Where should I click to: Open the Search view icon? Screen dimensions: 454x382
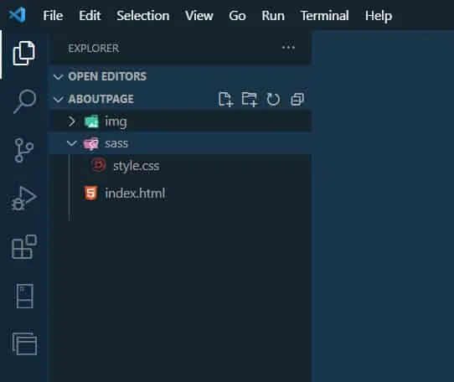(24, 101)
